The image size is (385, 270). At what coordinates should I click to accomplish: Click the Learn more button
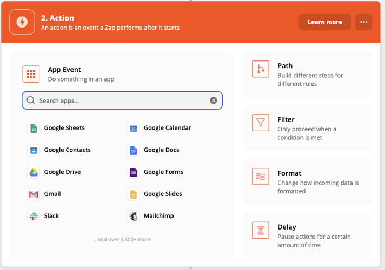click(324, 22)
